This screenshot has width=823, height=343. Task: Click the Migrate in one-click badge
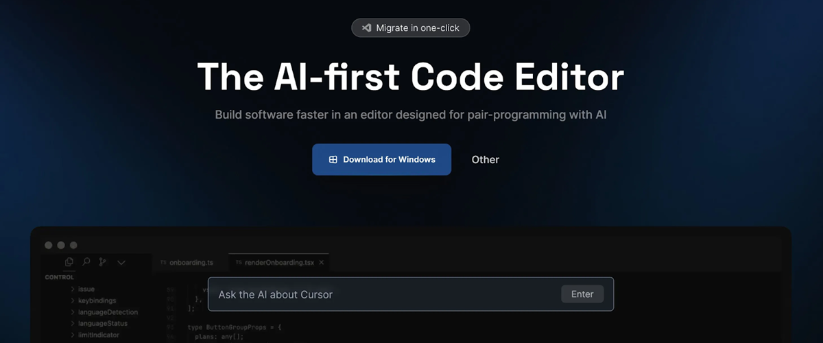pyautogui.click(x=410, y=28)
